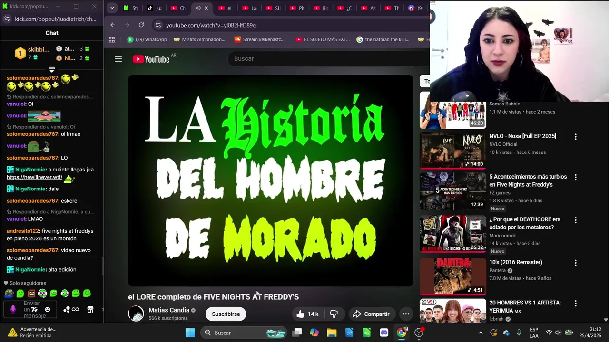The image size is (609, 342).
Task: Open the hewillnever.wtf link in chat
Action: click(x=34, y=177)
